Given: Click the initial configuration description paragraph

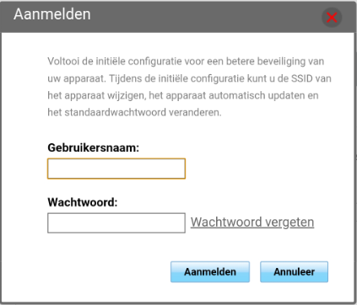Looking at the screenshot, I should 189,87.
